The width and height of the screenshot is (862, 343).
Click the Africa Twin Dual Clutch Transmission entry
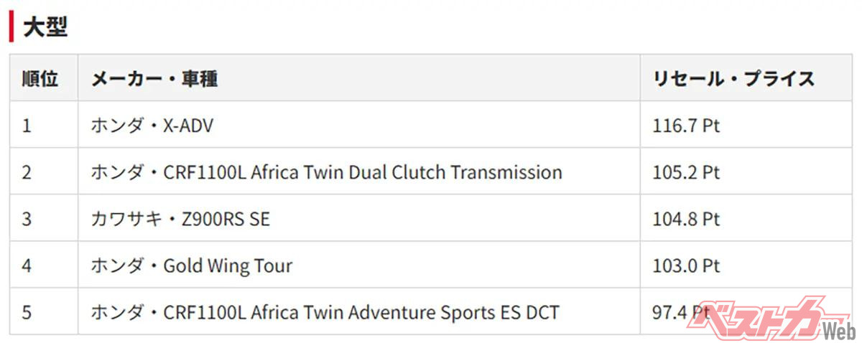pos(326,172)
